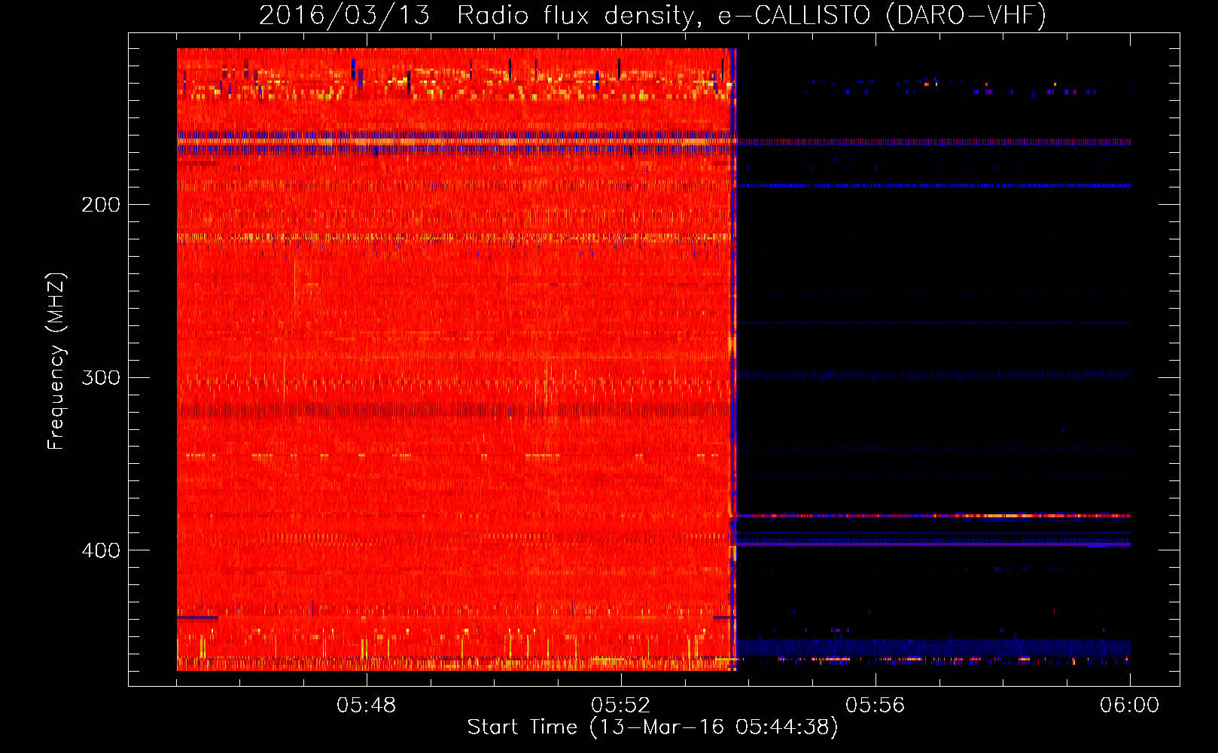Viewport: 1218px width, 753px height.
Task: Click the "Frequency (MHZ)" axis label
Action: click(x=56, y=361)
